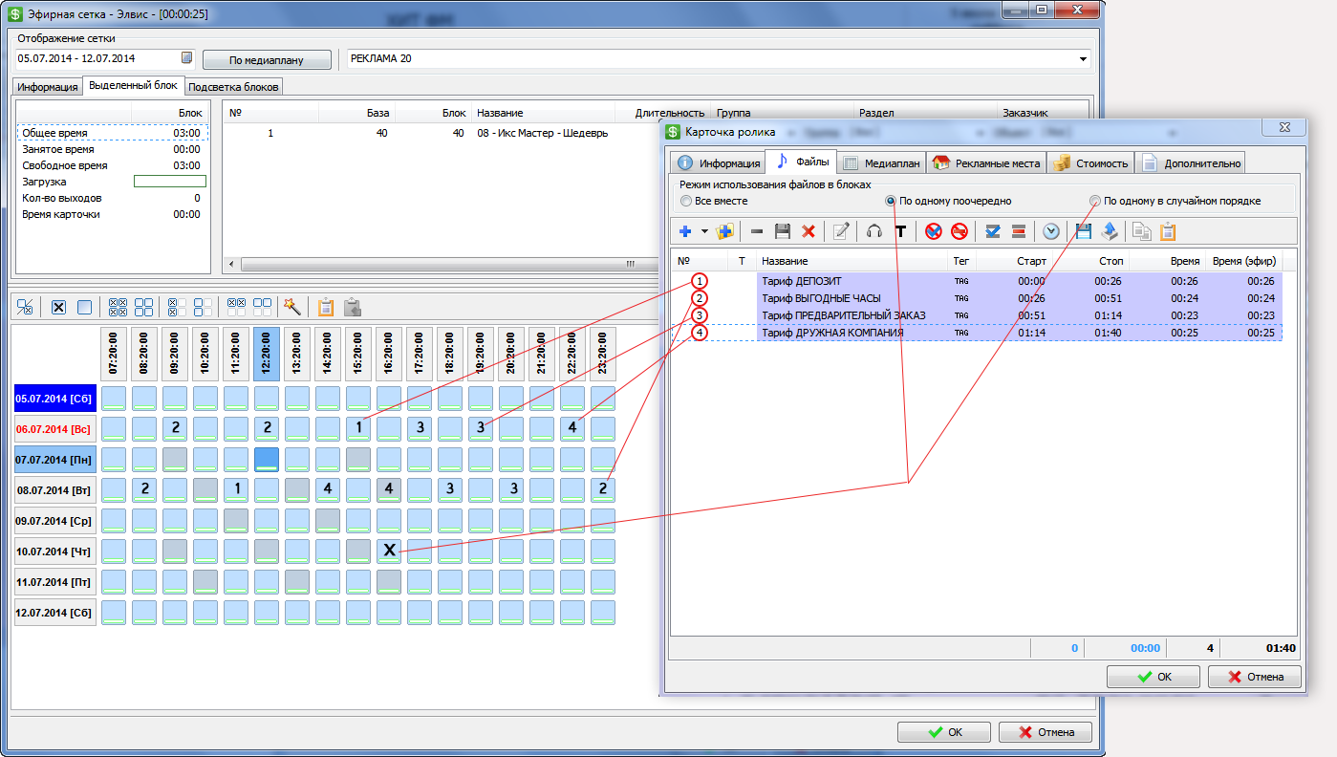Toggle the cell on 08.07.2014 at 14:20

pos(327,489)
